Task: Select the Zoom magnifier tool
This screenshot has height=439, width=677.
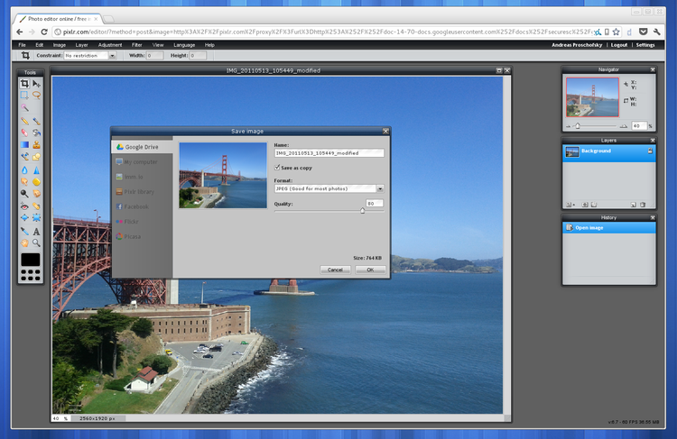Action: (x=37, y=242)
